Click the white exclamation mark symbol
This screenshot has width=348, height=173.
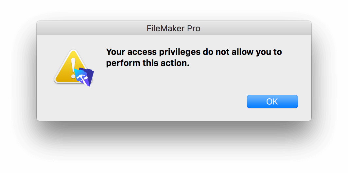coord(73,67)
